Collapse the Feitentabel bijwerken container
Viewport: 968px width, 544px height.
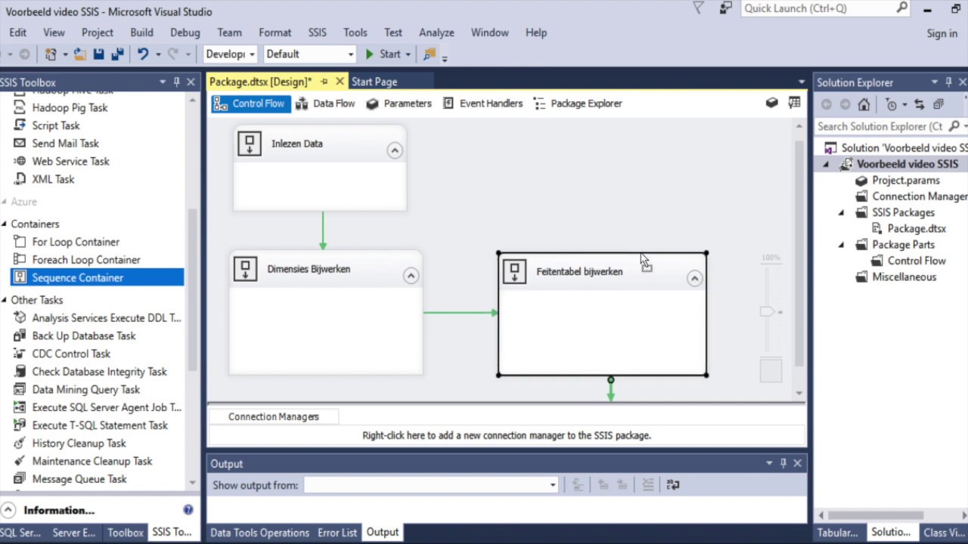693,279
